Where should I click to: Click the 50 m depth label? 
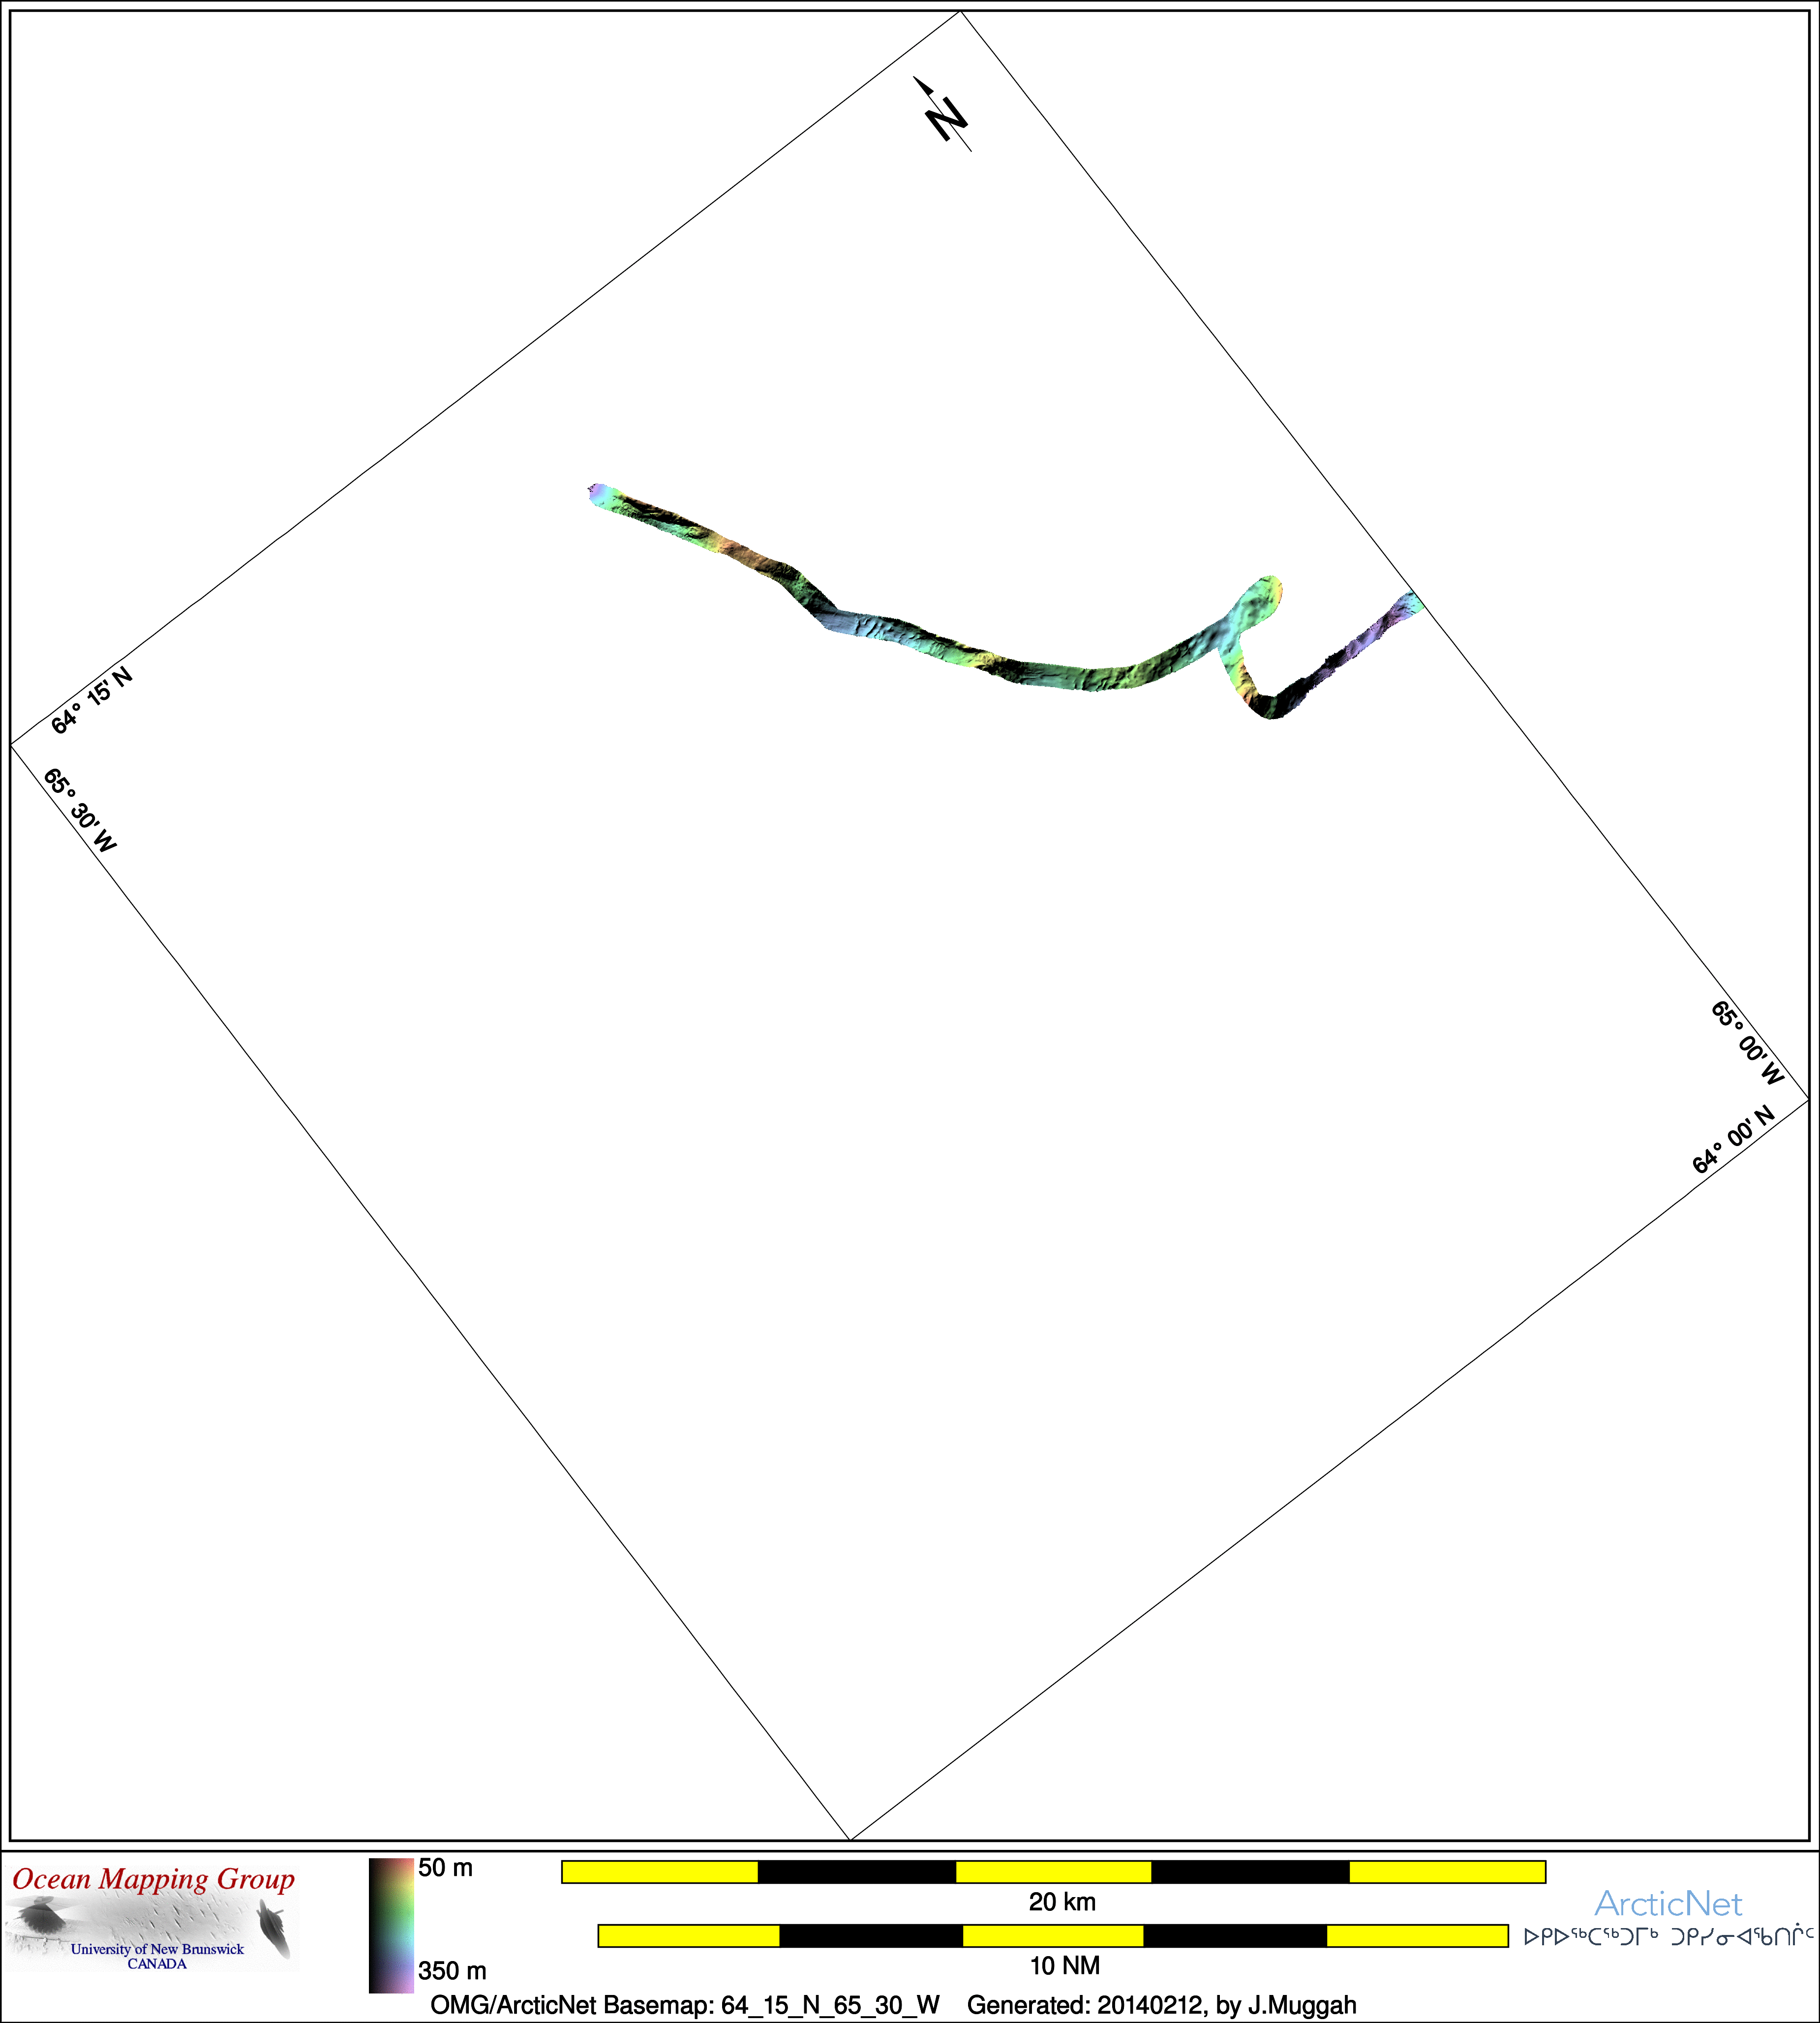pyautogui.click(x=445, y=1868)
